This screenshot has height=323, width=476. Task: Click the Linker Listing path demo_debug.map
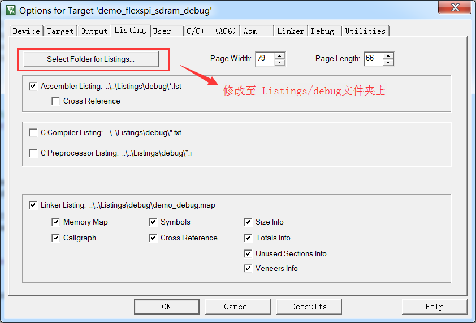click(x=152, y=205)
